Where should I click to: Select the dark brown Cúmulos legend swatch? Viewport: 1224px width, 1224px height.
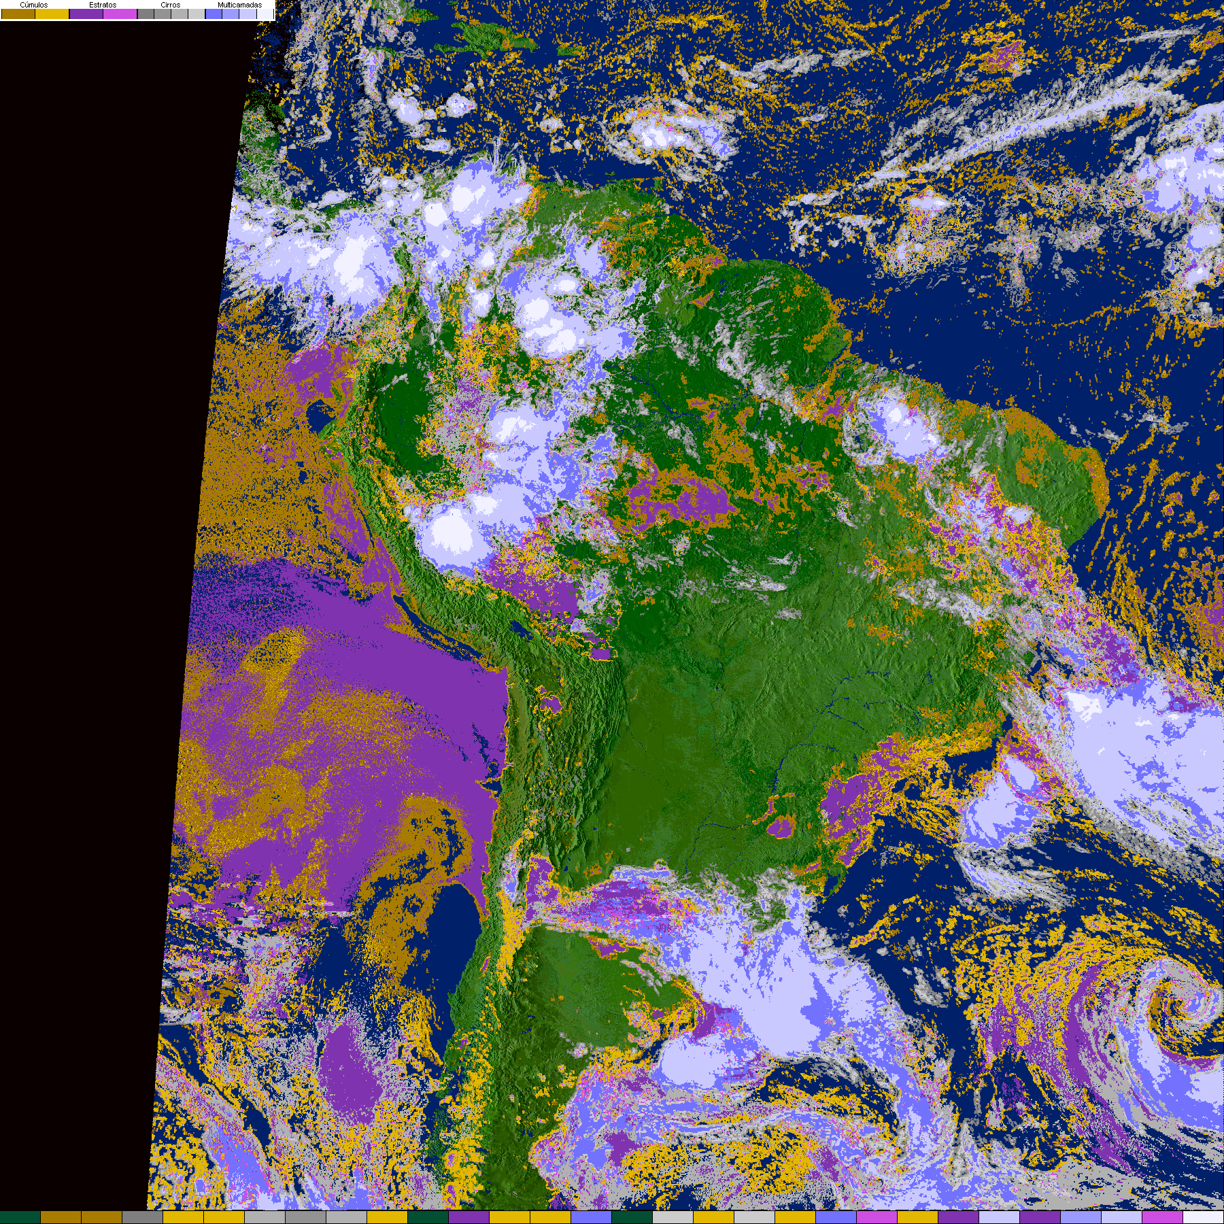tap(18, 14)
